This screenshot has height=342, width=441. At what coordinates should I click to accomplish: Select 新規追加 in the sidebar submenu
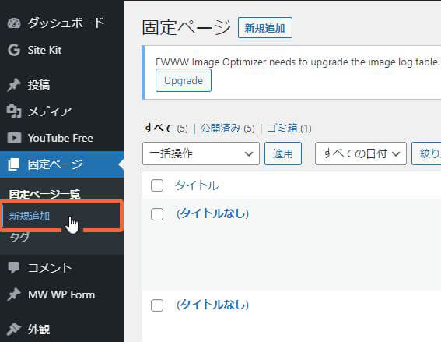point(30,217)
